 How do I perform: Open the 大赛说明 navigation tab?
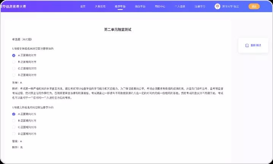(100, 6)
